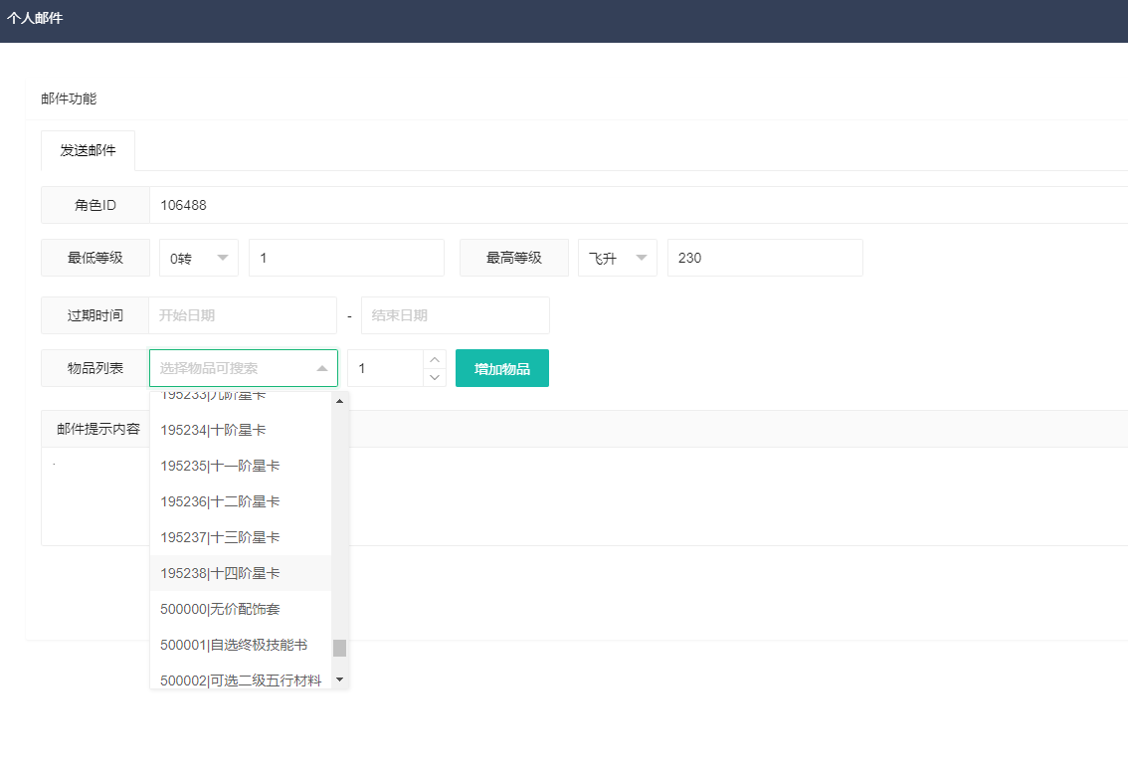Open the 发送邮件 tab

coord(88,151)
